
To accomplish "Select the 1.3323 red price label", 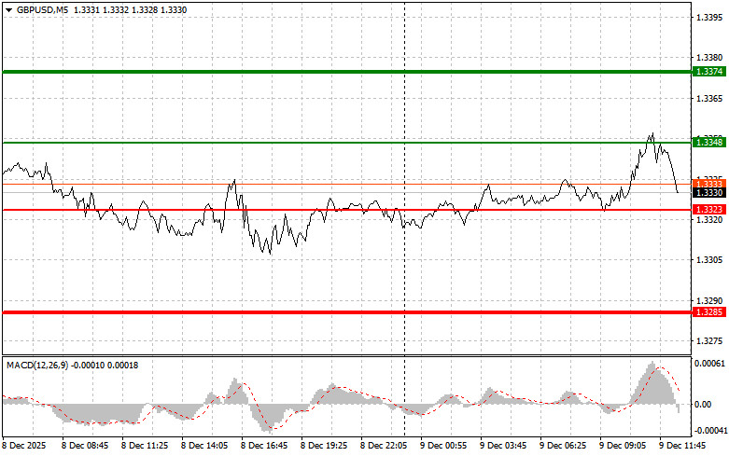I will (709, 210).
